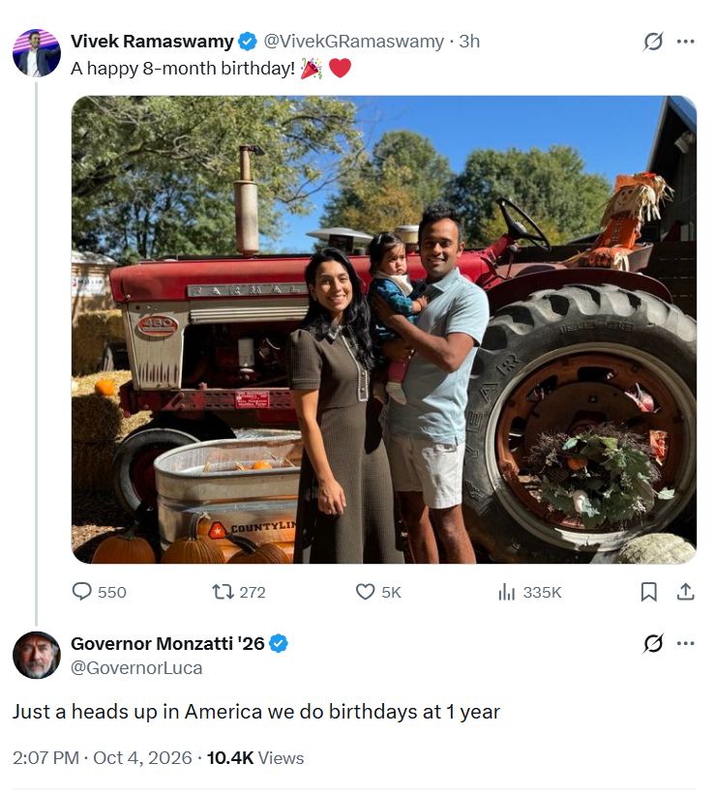Image resolution: width=716 pixels, height=793 pixels.
Task: Click the 2:07 PM Oct 4, 2026 timestamp
Action: point(103,757)
